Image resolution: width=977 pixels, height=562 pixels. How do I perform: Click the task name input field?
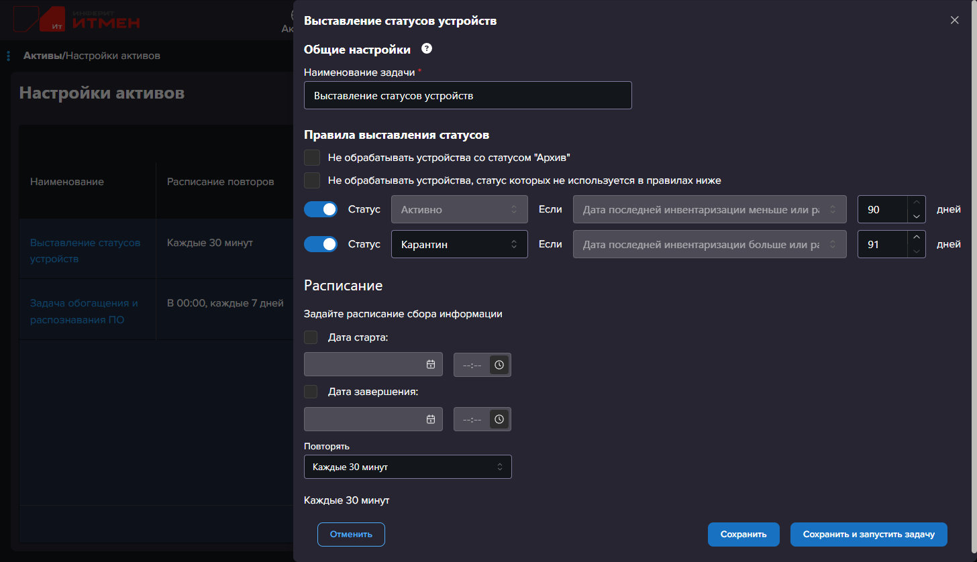click(x=468, y=95)
